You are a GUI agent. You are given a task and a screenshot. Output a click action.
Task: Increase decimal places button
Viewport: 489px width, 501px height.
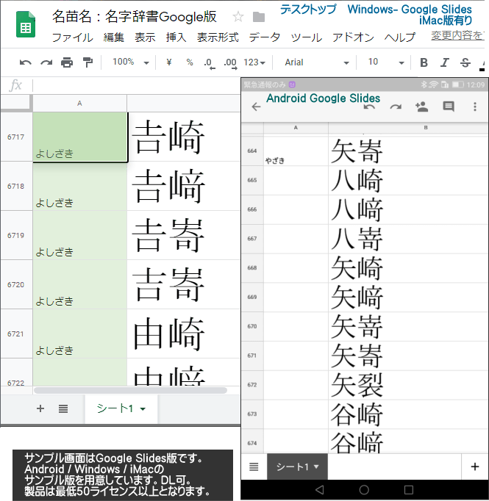pyautogui.click(x=230, y=63)
